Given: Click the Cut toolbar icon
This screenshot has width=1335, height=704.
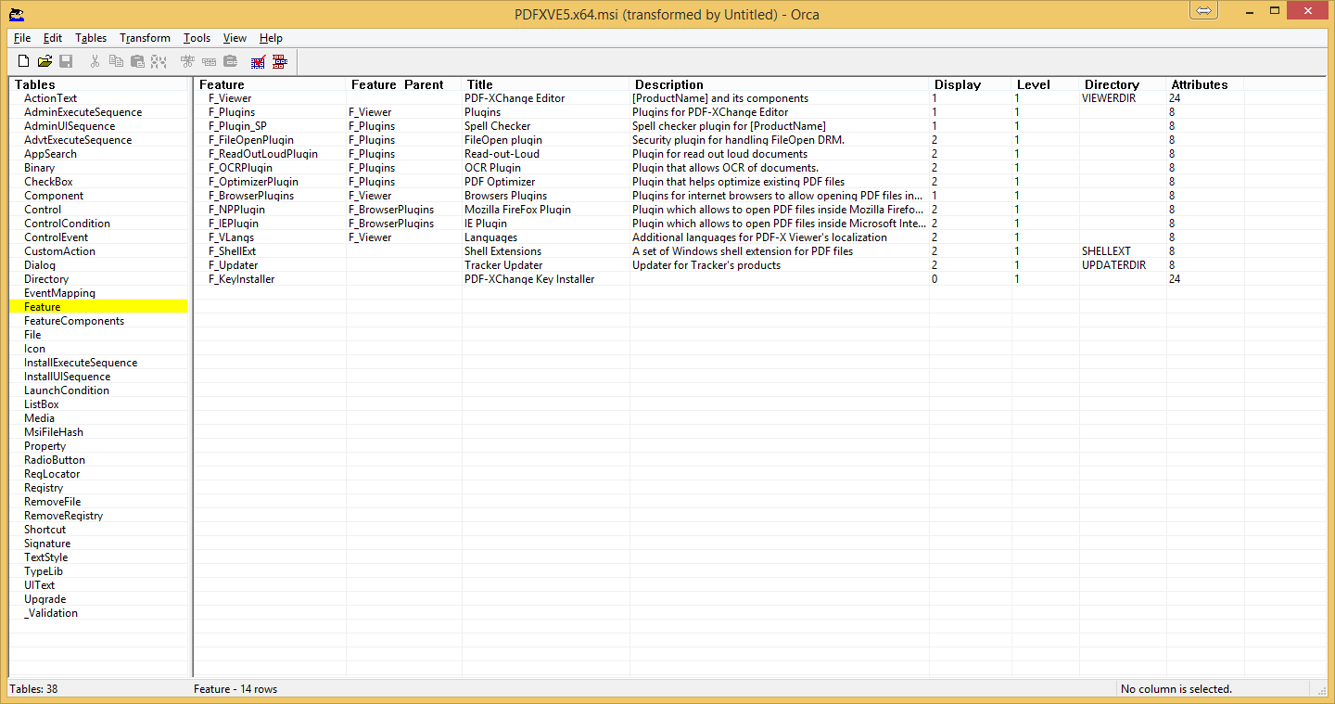Looking at the screenshot, I should (95, 61).
